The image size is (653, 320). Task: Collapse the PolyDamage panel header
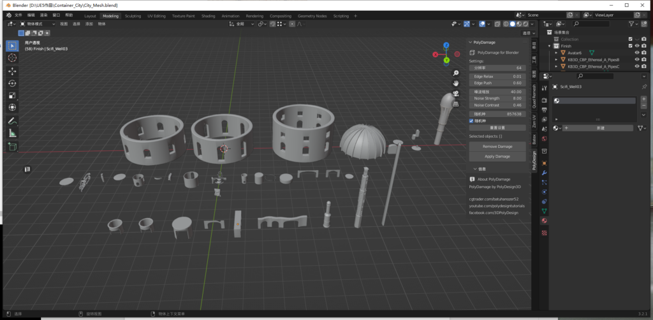485,42
